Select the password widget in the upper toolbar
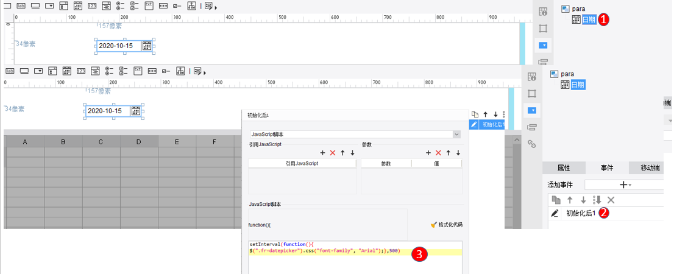674x274 pixels. [163, 6]
